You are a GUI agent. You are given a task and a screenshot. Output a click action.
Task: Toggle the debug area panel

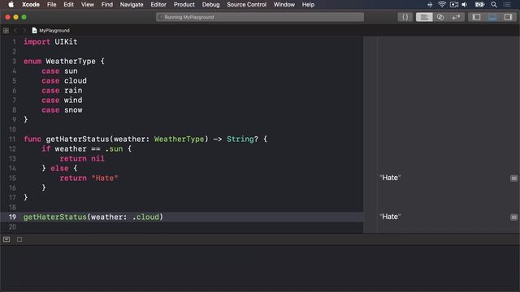(492, 17)
